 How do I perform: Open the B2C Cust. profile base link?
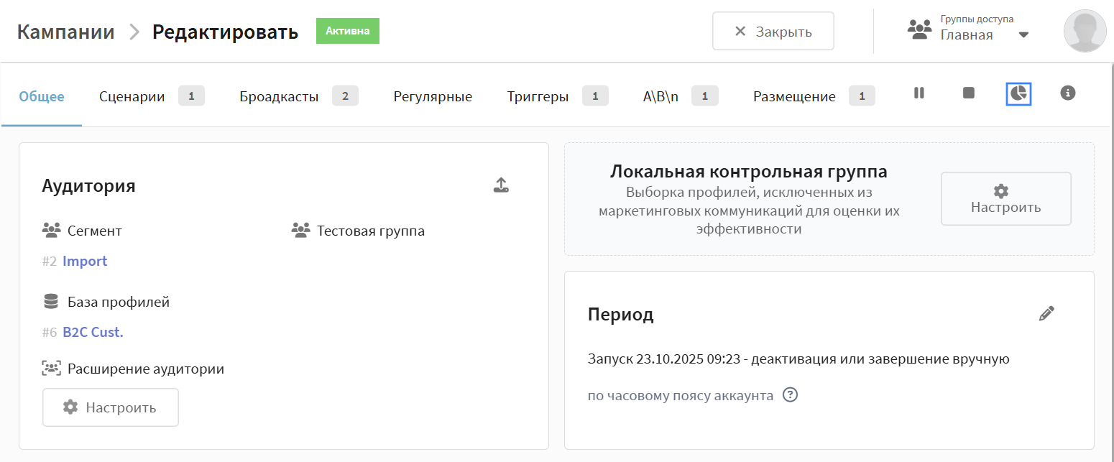93,332
